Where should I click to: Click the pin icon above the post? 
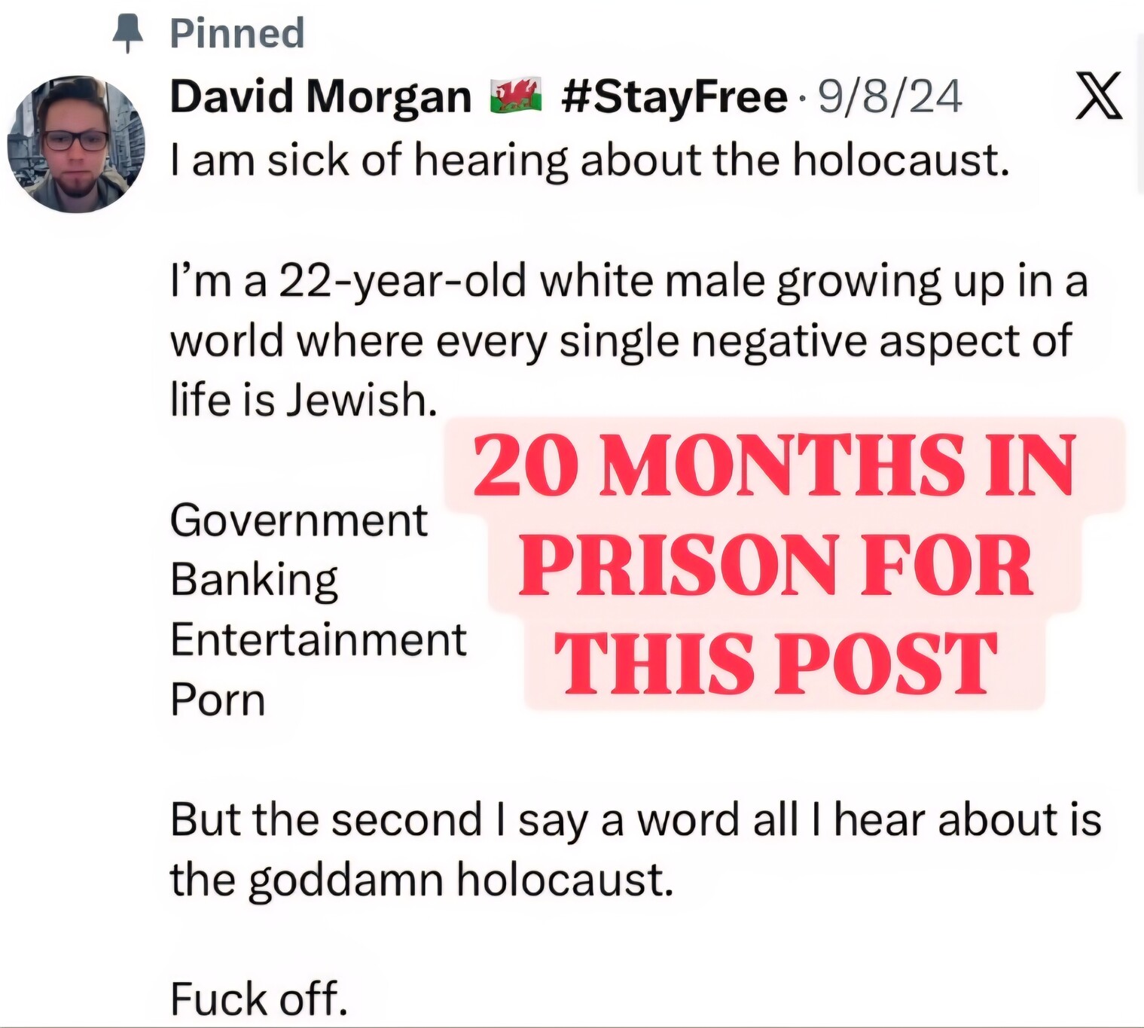(128, 34)
